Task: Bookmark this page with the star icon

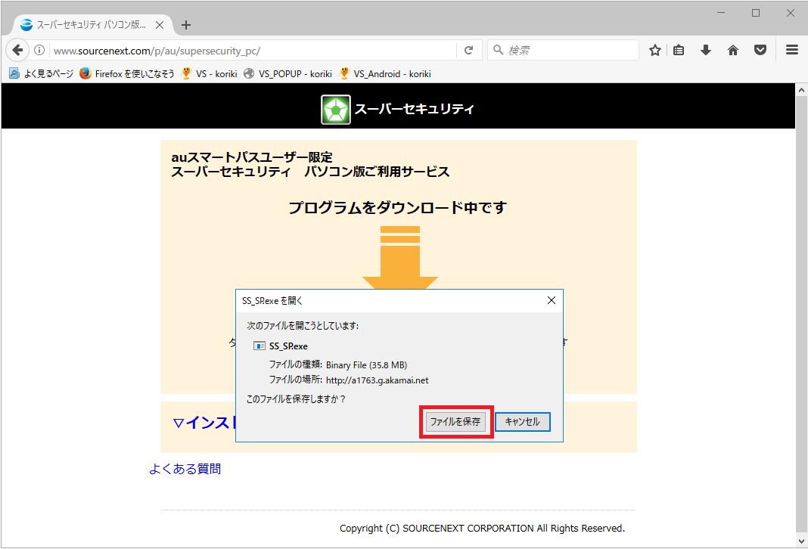Action: (655, 50)
